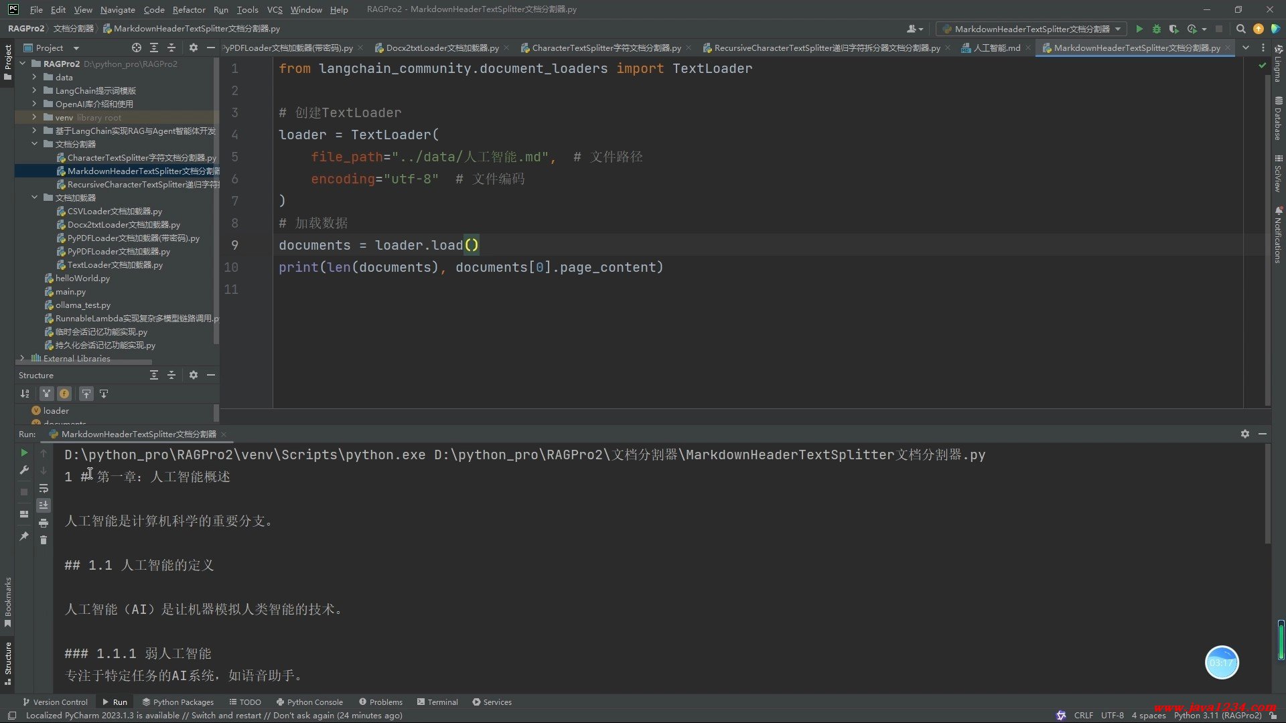
Task: Expand the data folder in project tree
Action: (34, 77)
